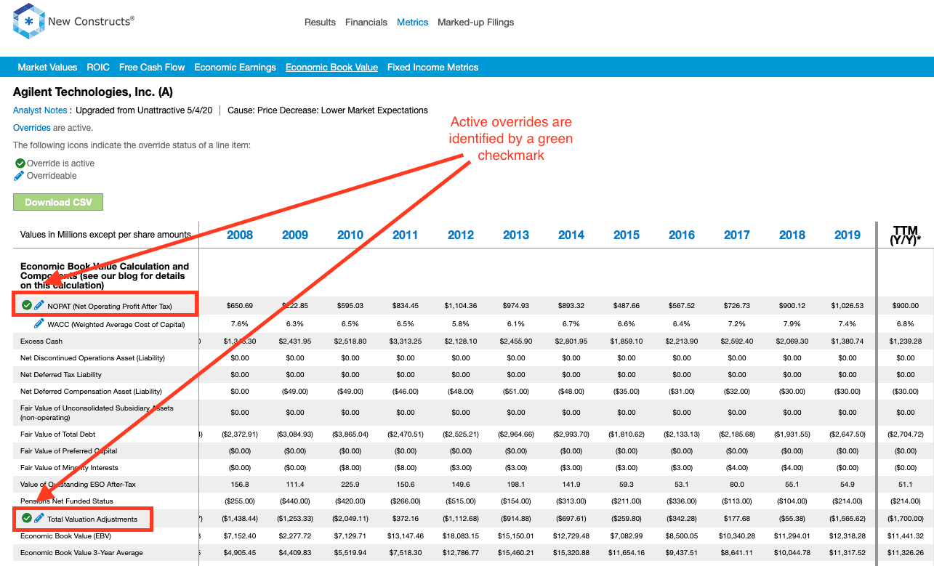Image resolution: width=934 pixels, height=566 pixels.
Task: Select the 2009 column header
Action: point(295,235)
